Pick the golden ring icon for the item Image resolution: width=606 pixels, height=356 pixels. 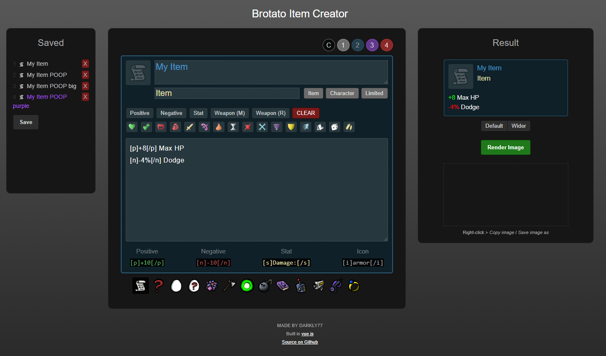pyautogui.click(x=354, y=285)
